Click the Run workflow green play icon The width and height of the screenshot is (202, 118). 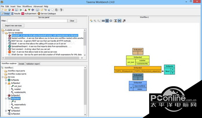(x=21, y=10)
